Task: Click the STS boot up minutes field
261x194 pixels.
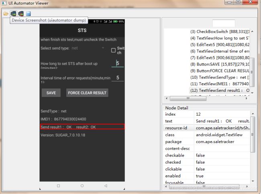Action: (x=118, y=63)
